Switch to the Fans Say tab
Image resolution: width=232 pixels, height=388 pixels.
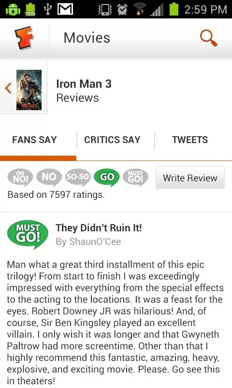34,140
